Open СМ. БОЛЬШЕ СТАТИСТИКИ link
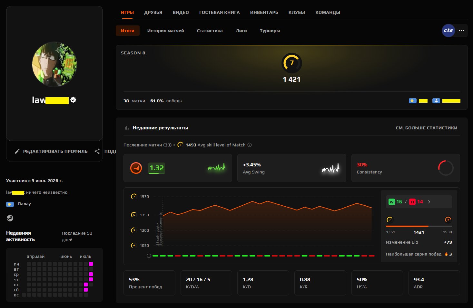 (427, 128)
